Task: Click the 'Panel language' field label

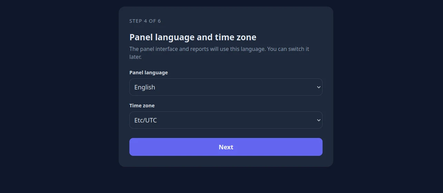Action: [149, 73]
